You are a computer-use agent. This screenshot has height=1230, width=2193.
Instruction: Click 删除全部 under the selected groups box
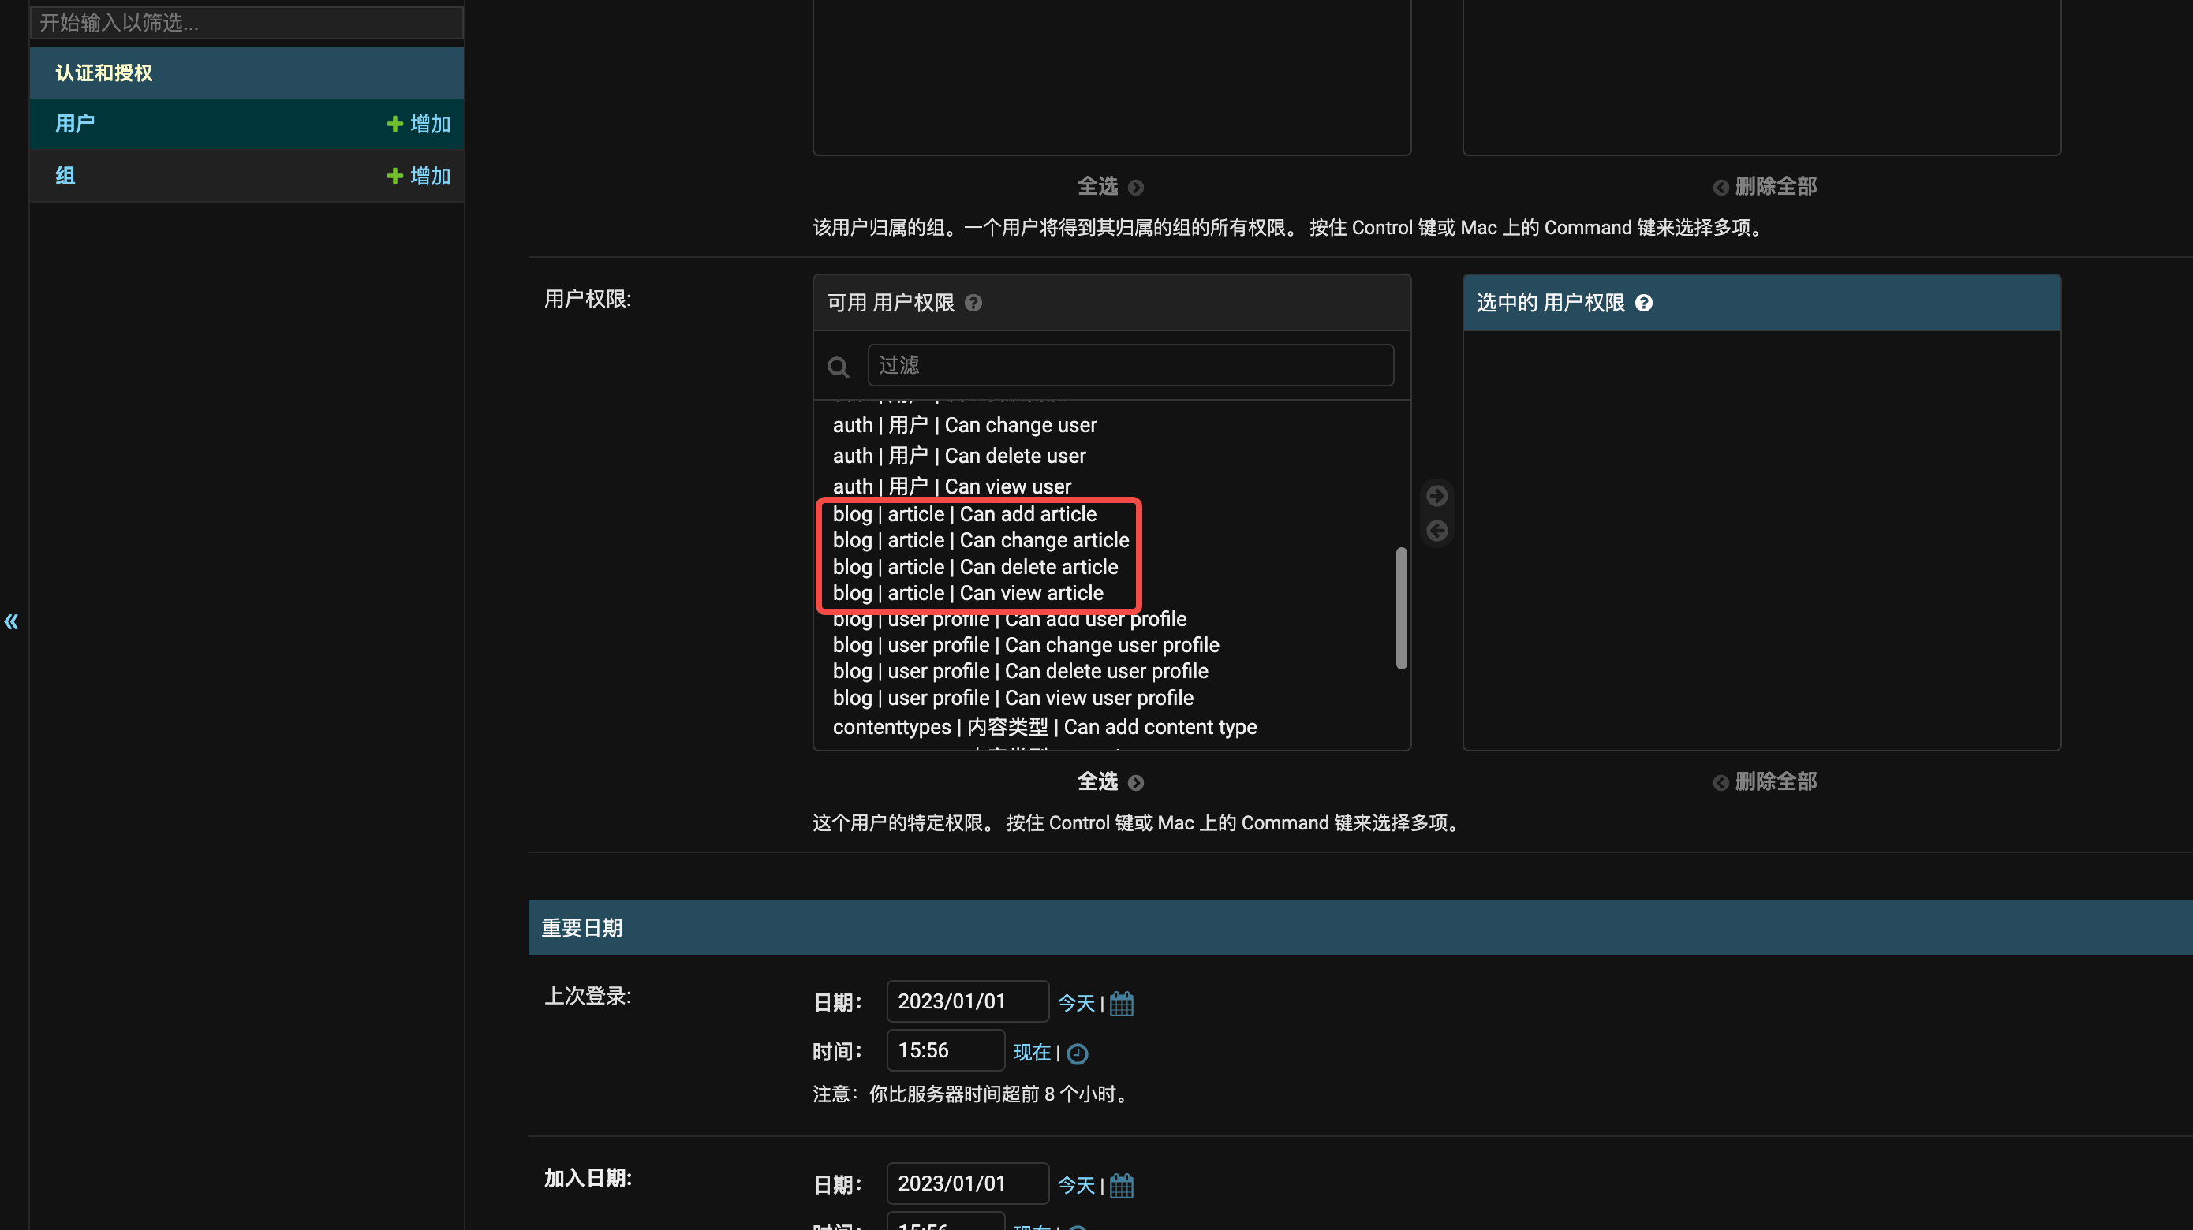pos(1765,186)
